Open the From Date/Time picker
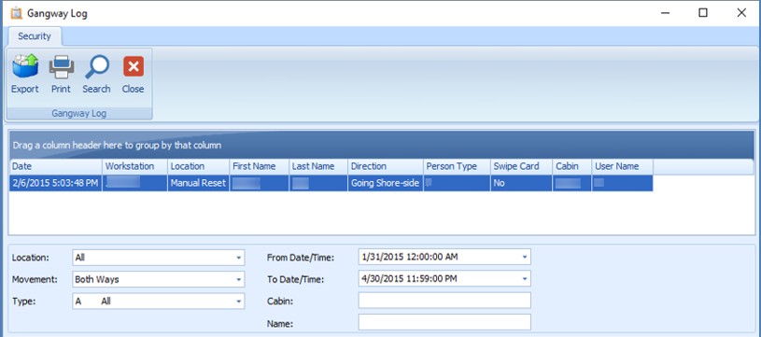Image resolution: width=761 pixels, height=337 pixels. click(524, 257)
